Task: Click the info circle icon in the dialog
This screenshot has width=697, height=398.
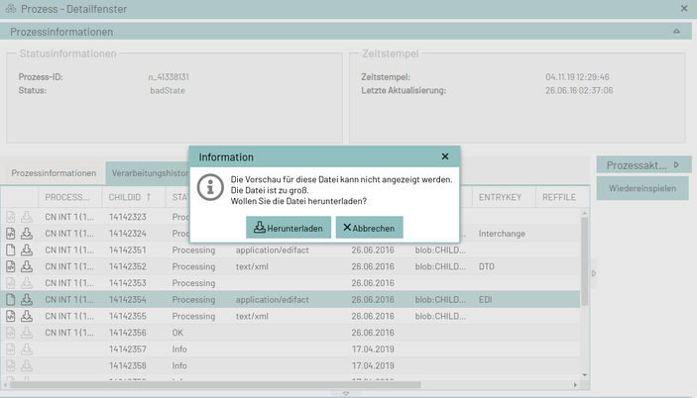Action: pos(209,187)
